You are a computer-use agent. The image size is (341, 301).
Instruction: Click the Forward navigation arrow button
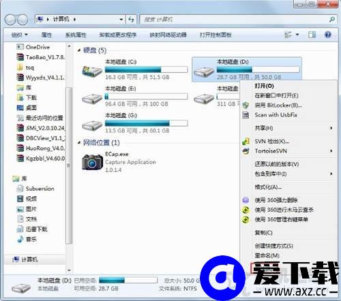23,20
